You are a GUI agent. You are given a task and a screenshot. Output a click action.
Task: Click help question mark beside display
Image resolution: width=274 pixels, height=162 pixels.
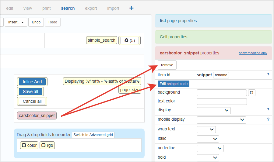tap(268, 110)
